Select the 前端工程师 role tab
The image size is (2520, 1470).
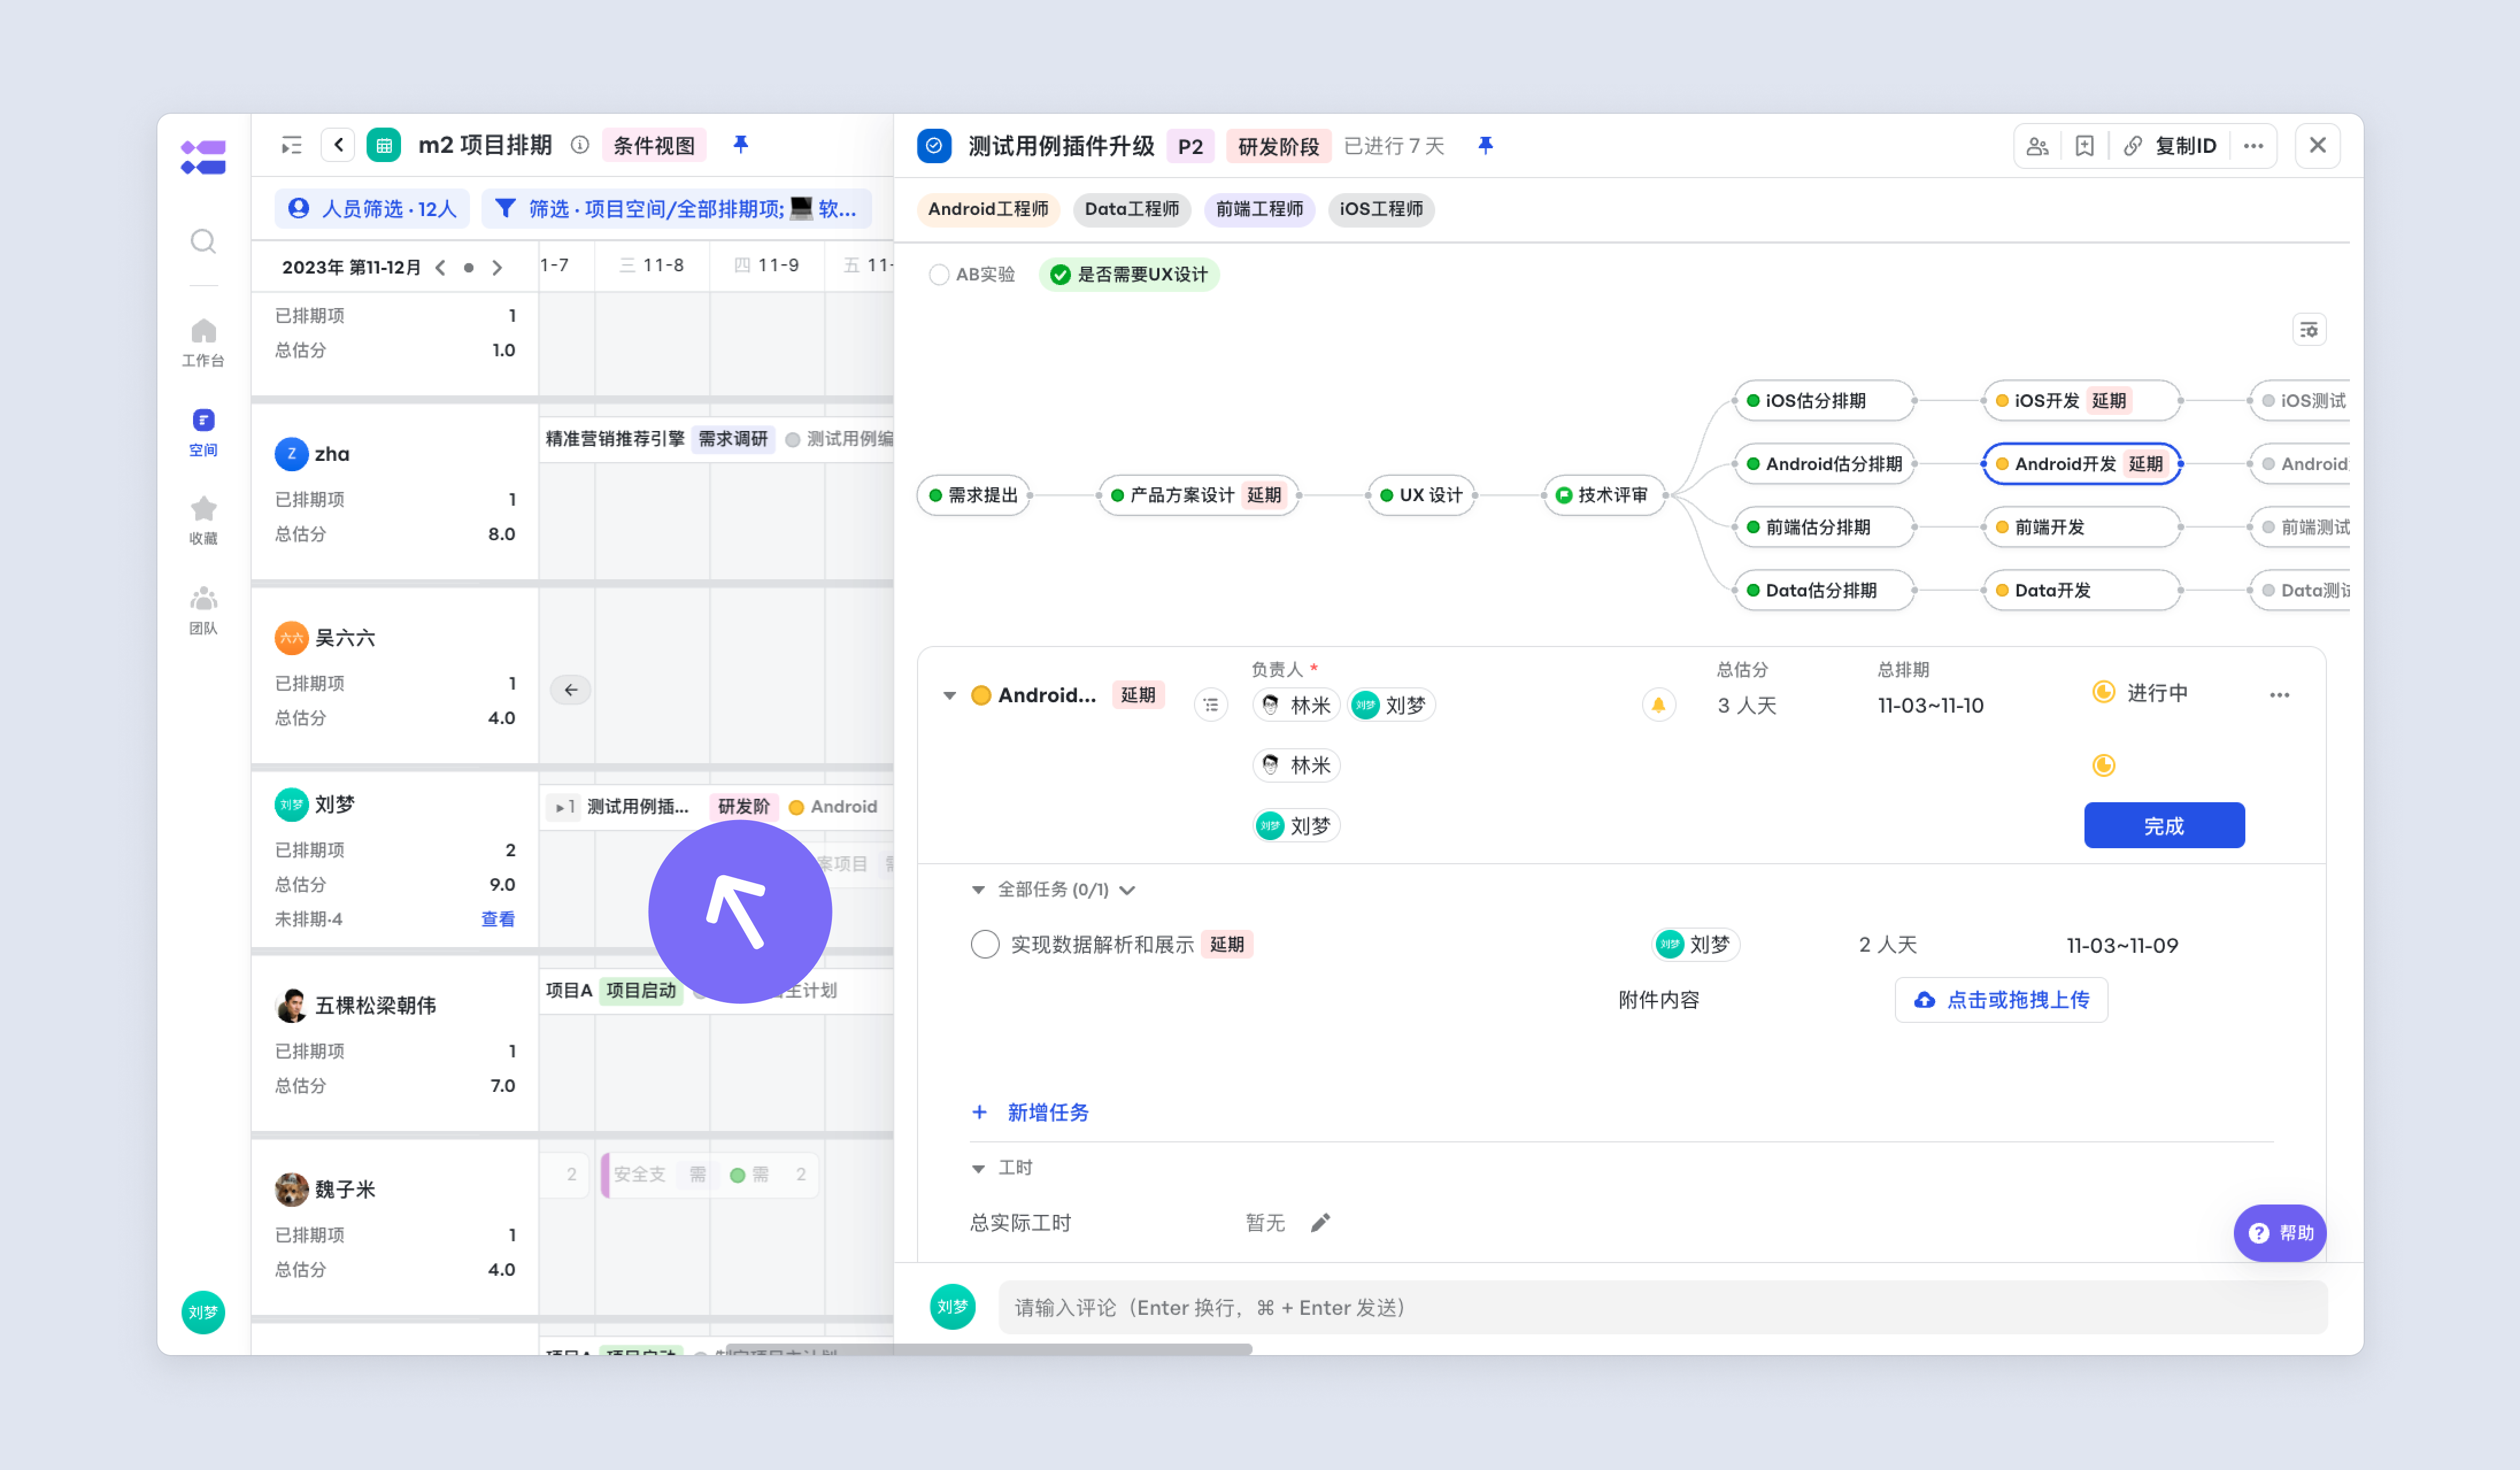tap(1259, 209)
